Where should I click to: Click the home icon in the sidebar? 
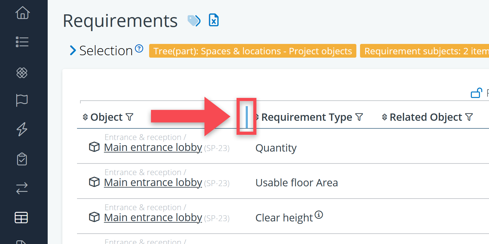click(23, 13)
